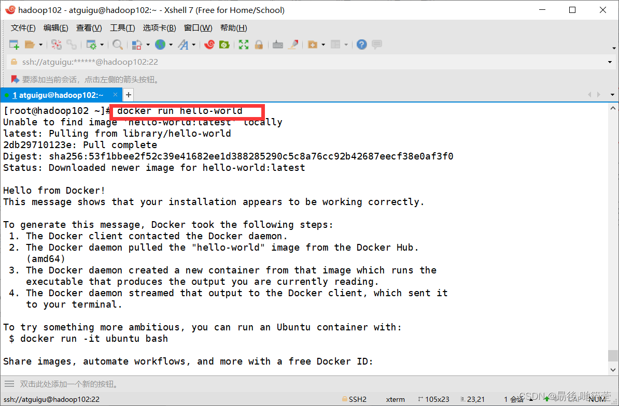Click the 1 会话 session count entry
619x406 pixels.
click(514, 399)
